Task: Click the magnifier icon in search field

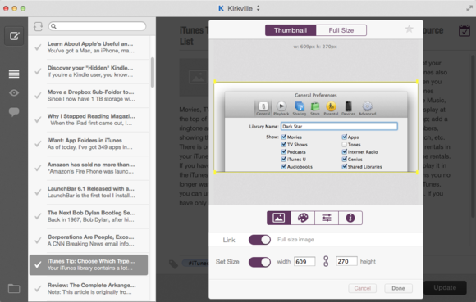Action: 53,26
